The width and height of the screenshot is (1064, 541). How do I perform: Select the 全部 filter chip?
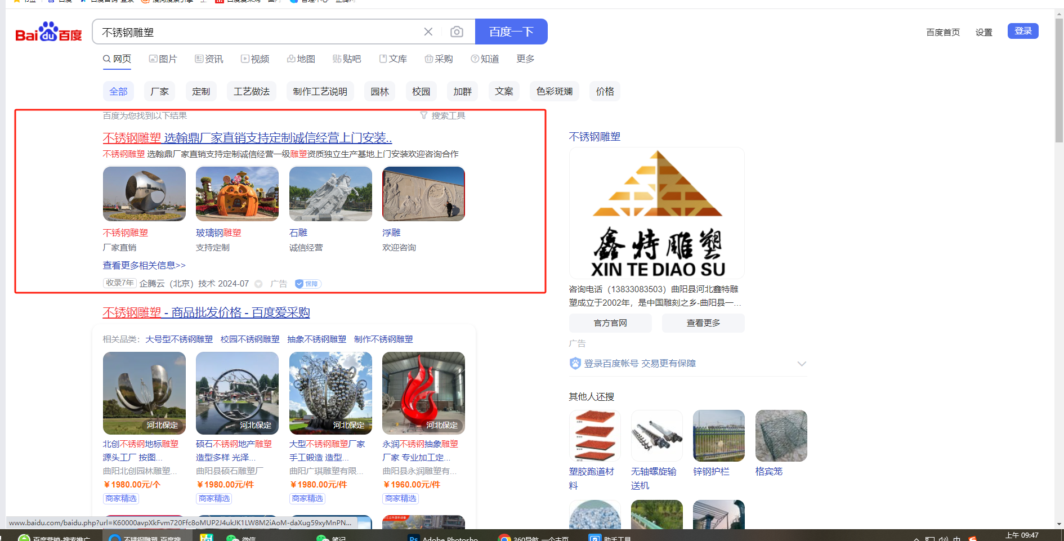point(118,91)
